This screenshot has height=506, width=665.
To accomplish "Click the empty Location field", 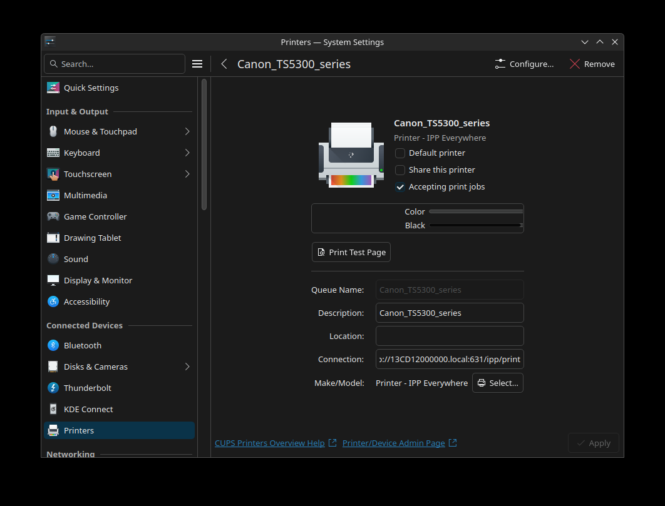I will coord(450,336).
